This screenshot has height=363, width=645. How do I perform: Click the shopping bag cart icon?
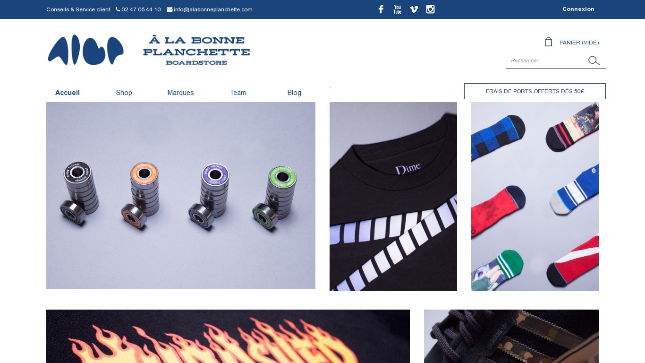(x=548, y=42)
